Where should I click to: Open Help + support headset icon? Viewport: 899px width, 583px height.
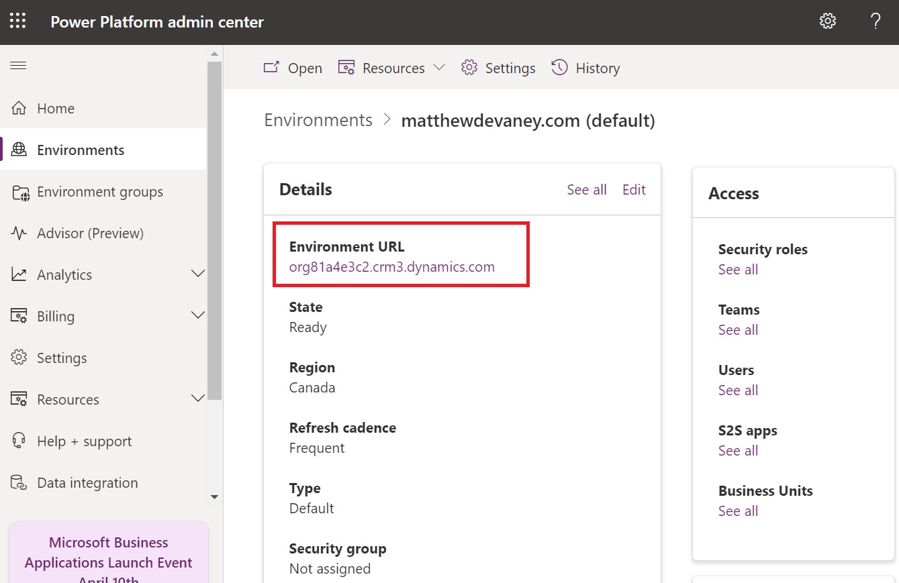[18, 441]
